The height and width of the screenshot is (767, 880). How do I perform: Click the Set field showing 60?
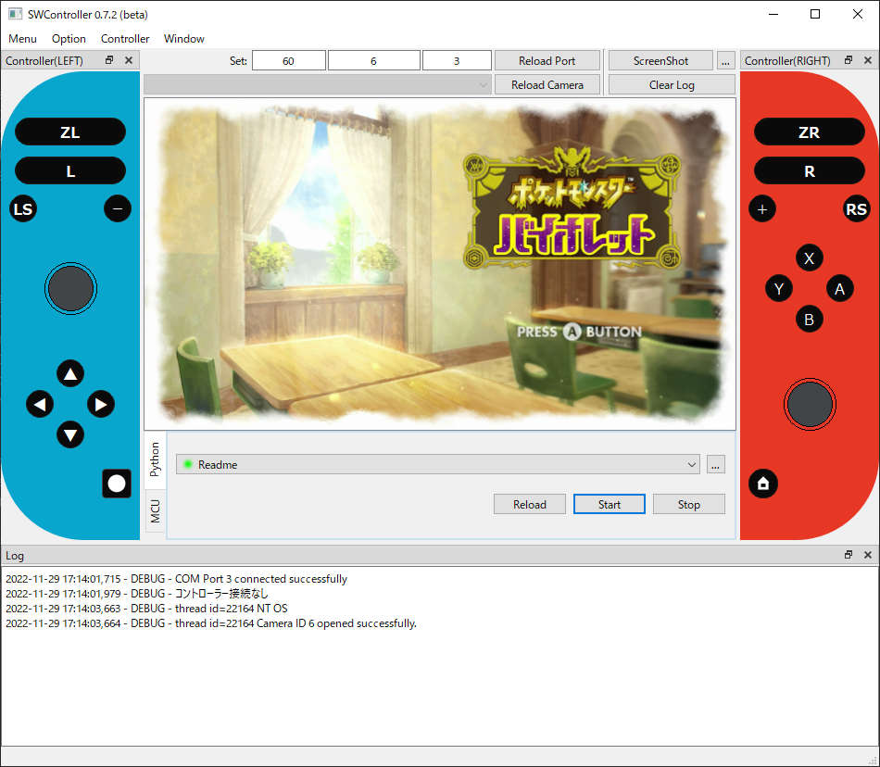[x=288, y=59]
